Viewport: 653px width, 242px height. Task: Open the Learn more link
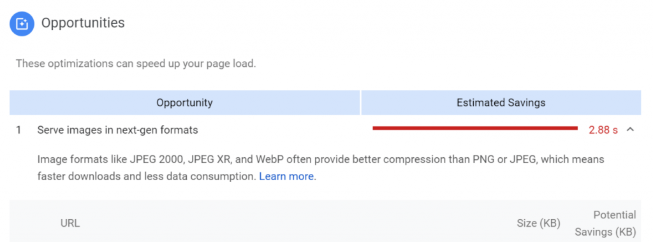(286, 176)
